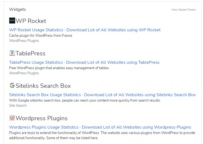The width and height of the screenshot is (203, 144).
Task: Open Sitelinks Search Box Usage Statistics
Action: click(45, 95)
